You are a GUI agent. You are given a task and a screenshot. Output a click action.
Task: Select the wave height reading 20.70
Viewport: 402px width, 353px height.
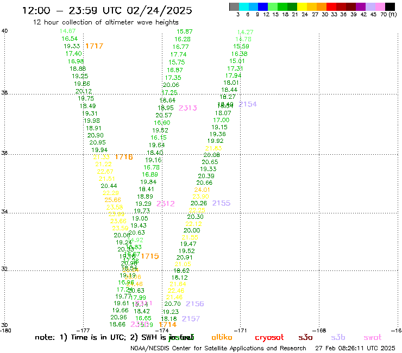tap(173, 304)
